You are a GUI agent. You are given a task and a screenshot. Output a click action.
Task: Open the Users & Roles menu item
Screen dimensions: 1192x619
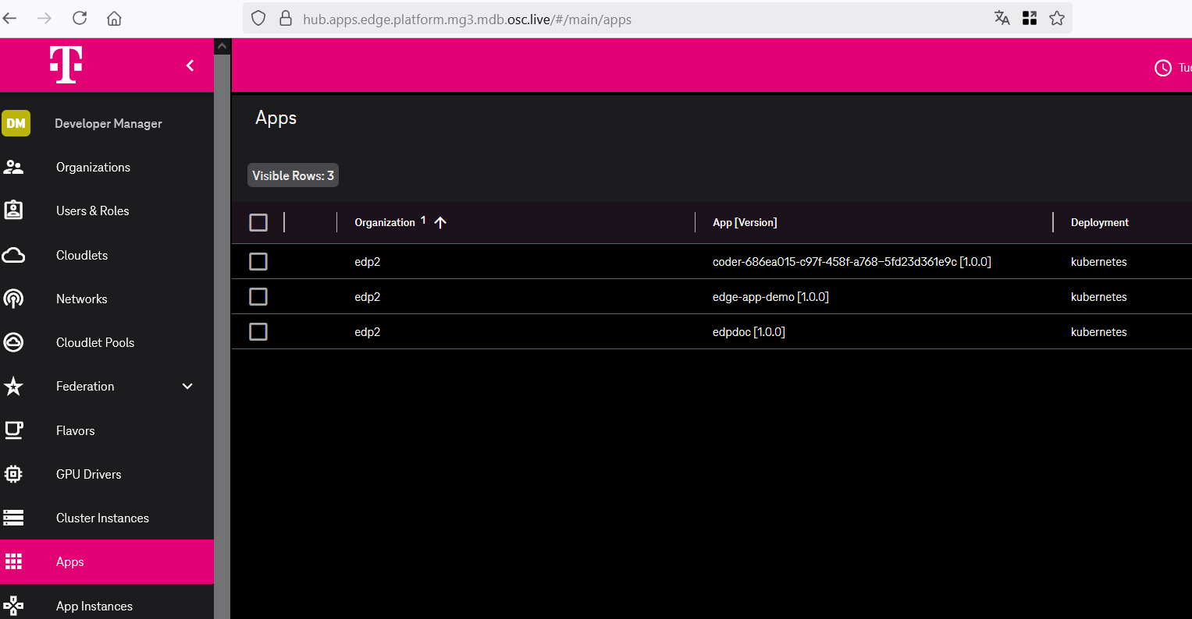[92, 211]
